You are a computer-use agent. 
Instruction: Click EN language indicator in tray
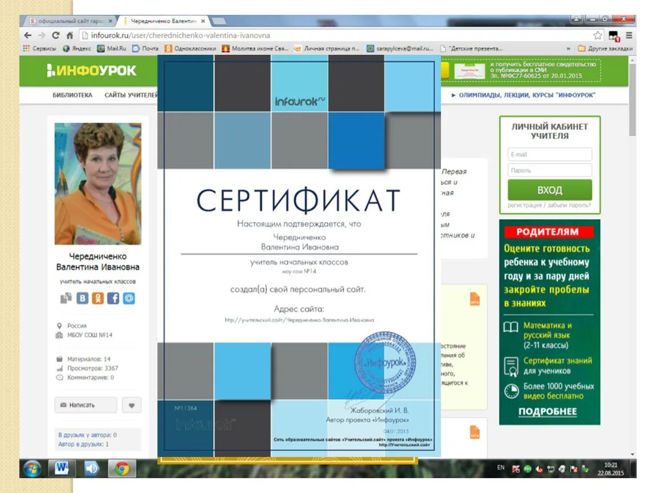(x=501, y=468)
